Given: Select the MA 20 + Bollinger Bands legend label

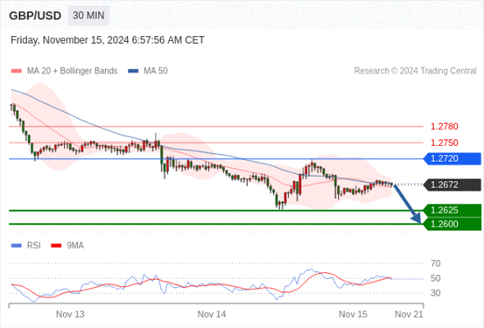Looking at the screenshot, I should (73, 71).
